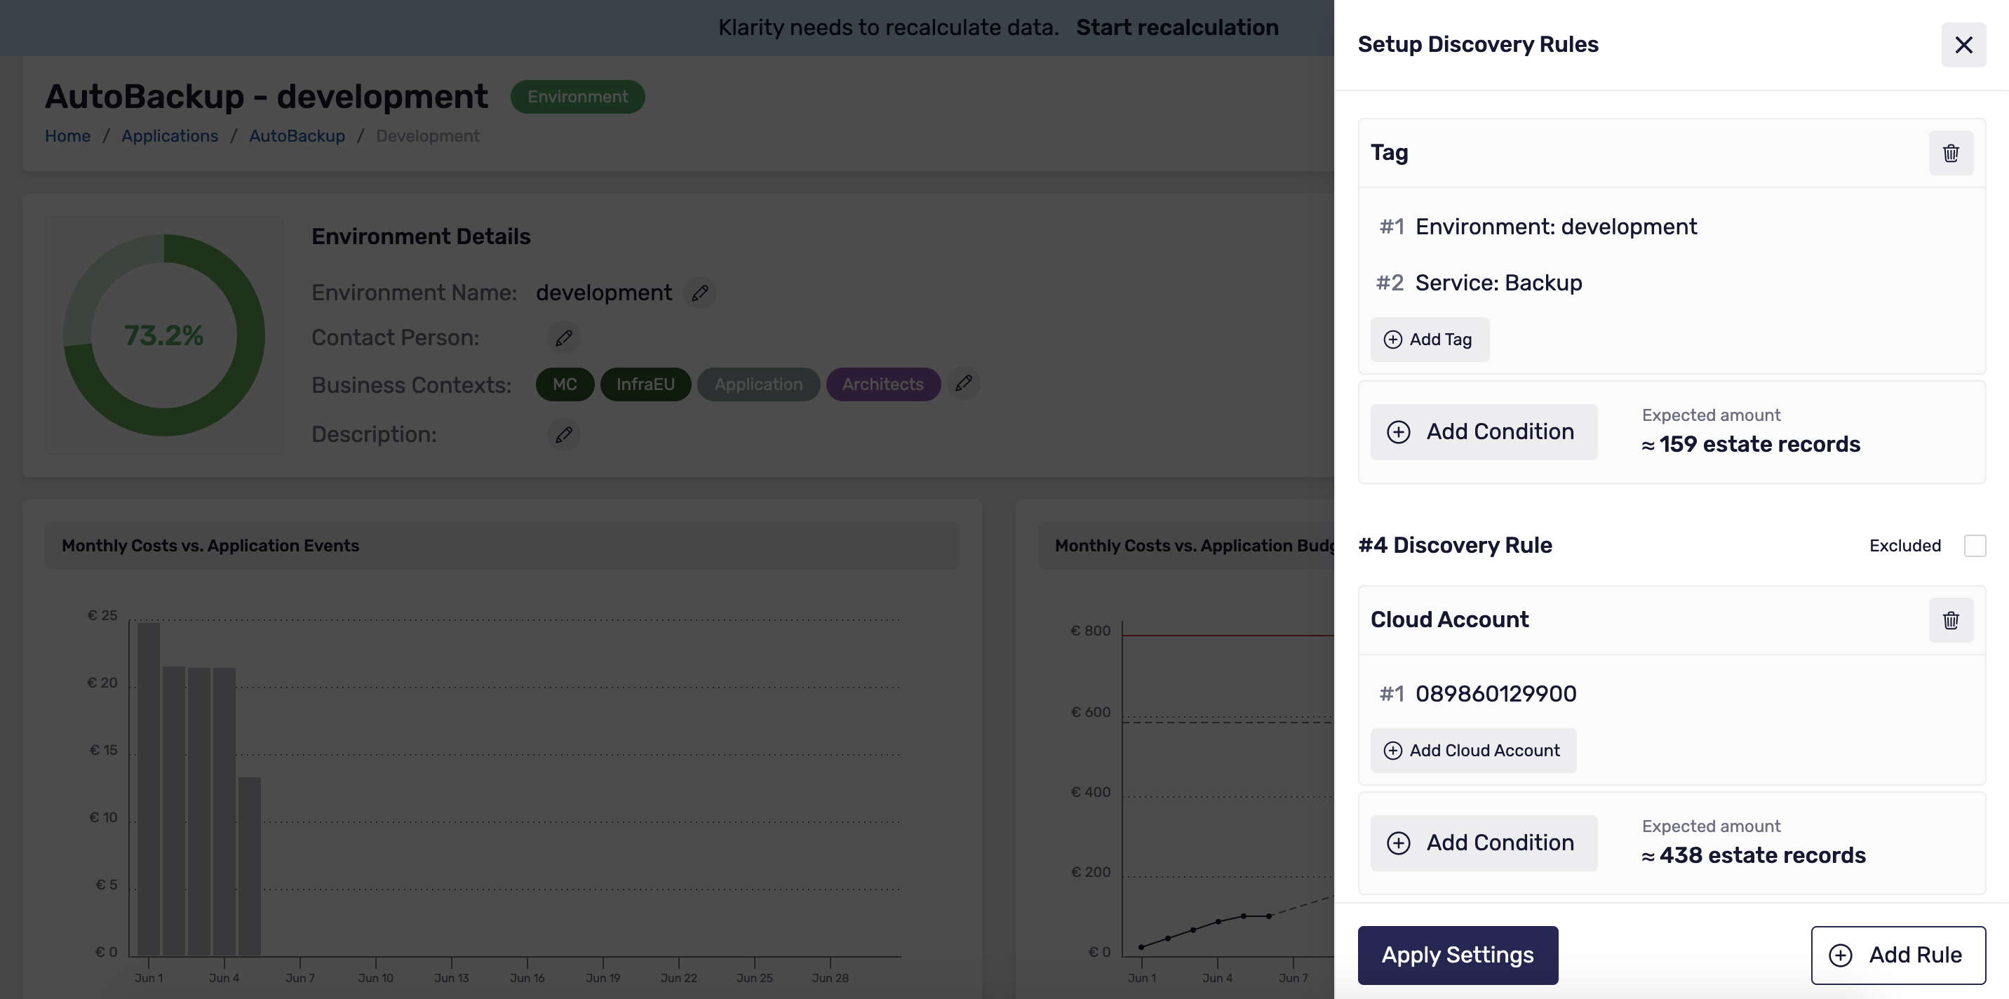Viewport: 2009px width, 999px height.
Task: Click Start recalculation link in banner
Action: pos(1177,27)
